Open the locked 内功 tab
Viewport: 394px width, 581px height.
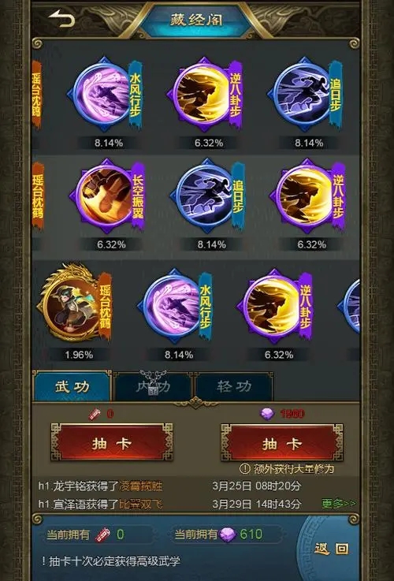[x=153, y=386]
